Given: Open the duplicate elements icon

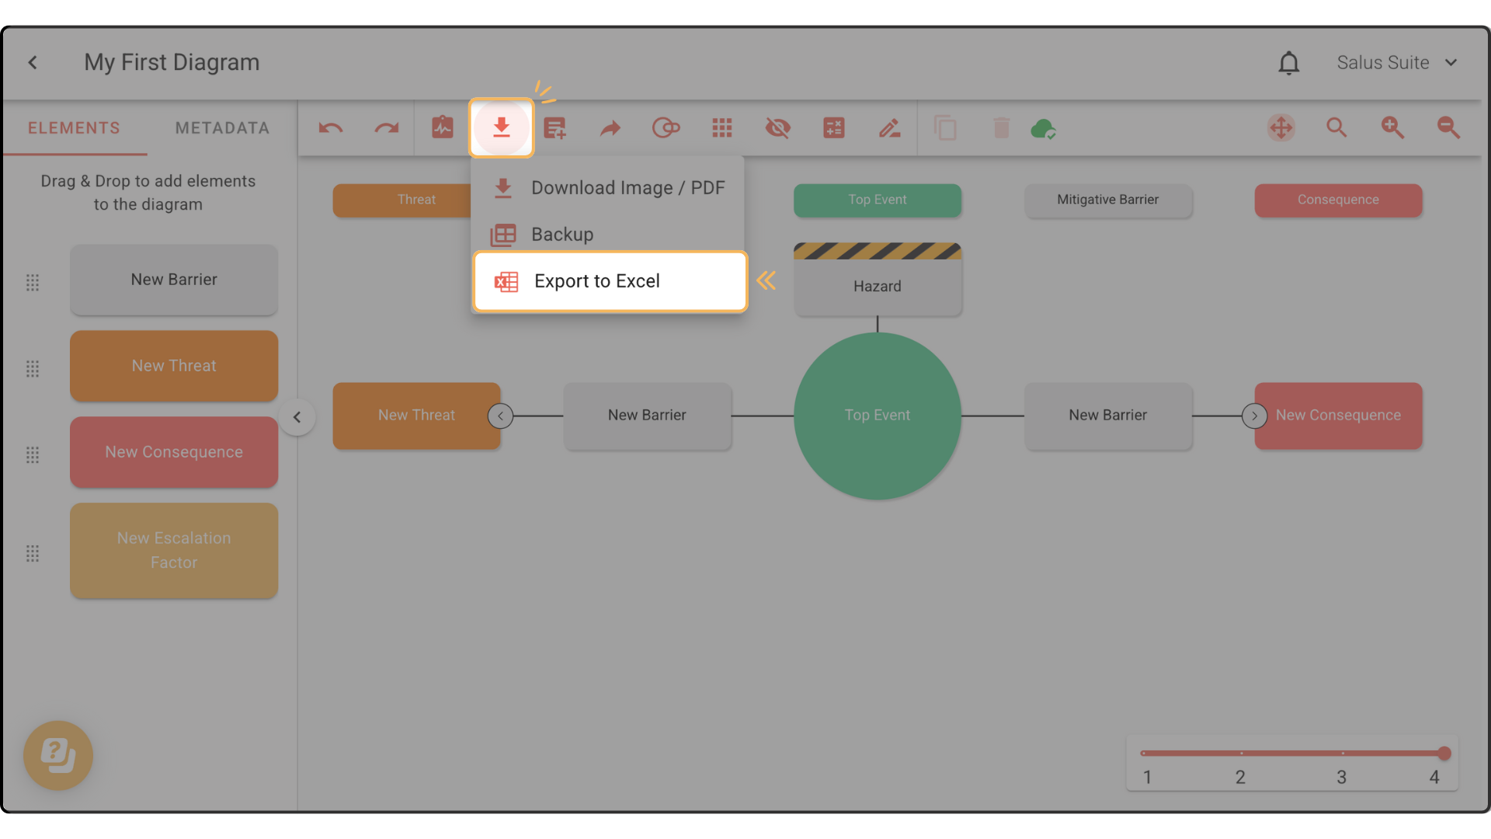Looking at the screenshot, I should [946, 128].
